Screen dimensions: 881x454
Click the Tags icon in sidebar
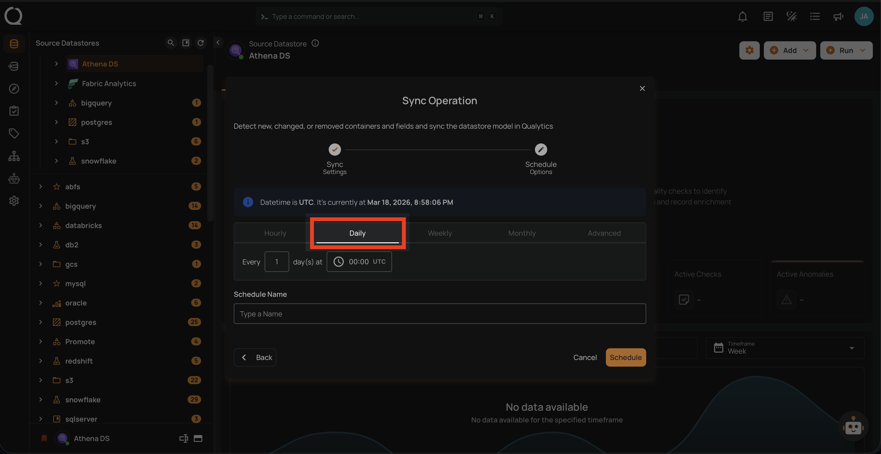(14, 133)
